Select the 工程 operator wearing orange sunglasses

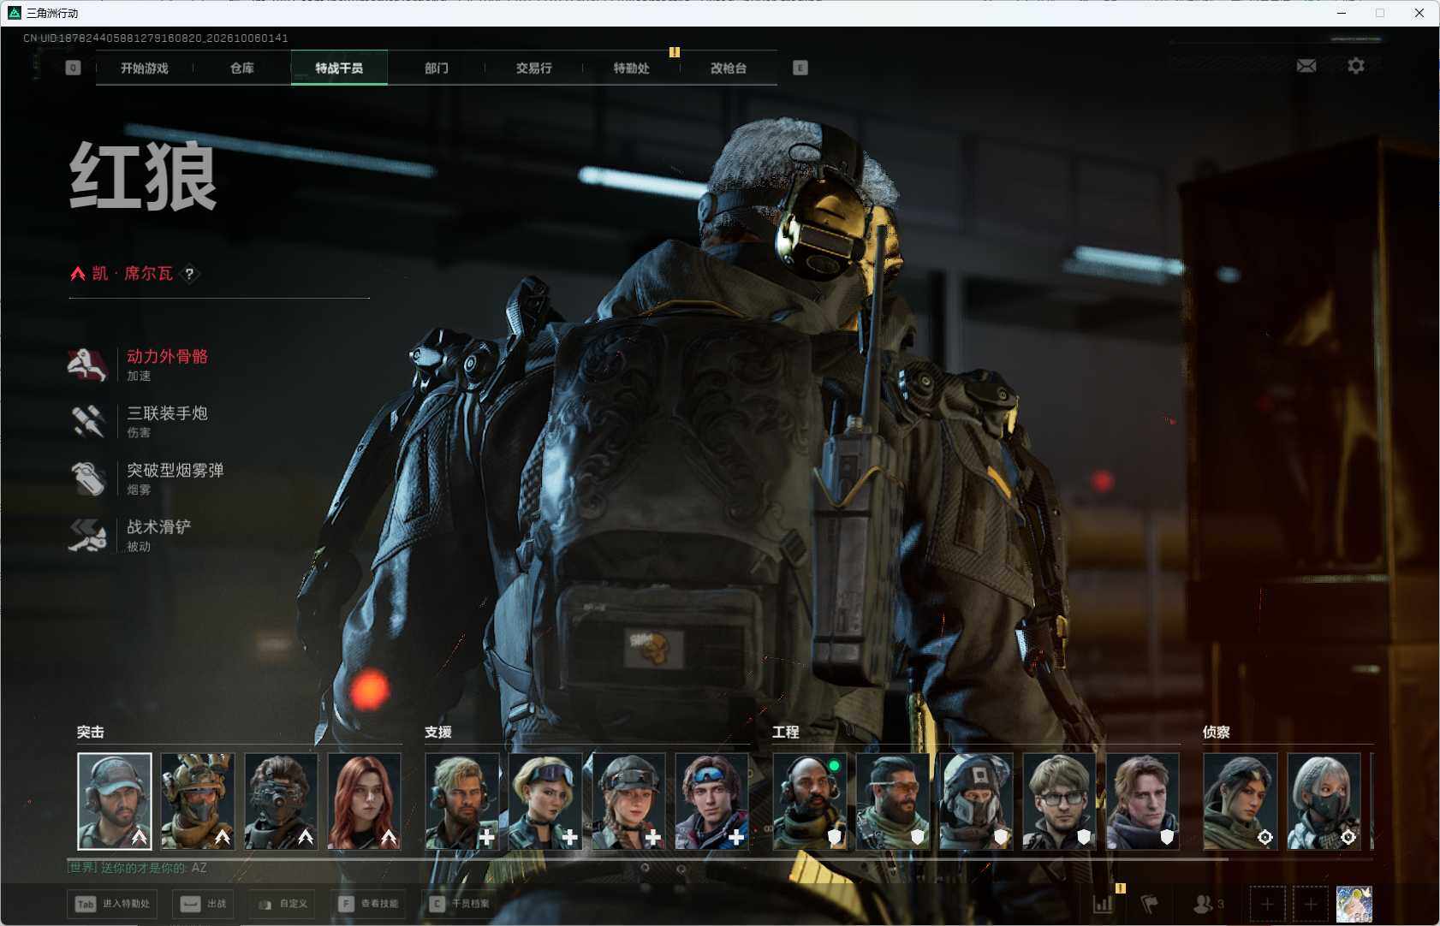893,801
